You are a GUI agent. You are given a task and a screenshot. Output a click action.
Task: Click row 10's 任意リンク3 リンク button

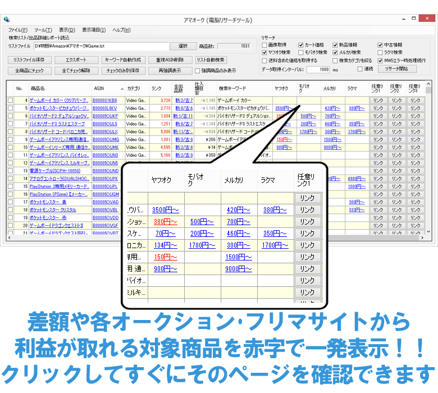point(416,147)
